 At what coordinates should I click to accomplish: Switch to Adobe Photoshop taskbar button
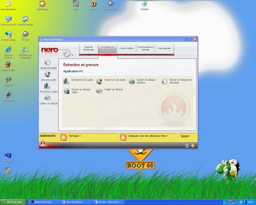[44, 202]
